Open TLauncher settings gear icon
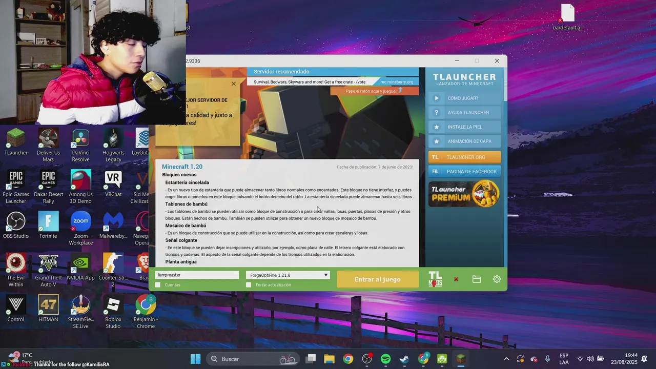This screenshot has height=369, width=656. pos(497,279)
